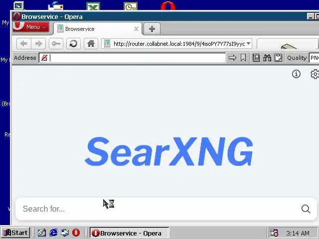Click the magnifier search button
Image resolution: width=319 pixels, height=239 pixels.
coord(306,209)
